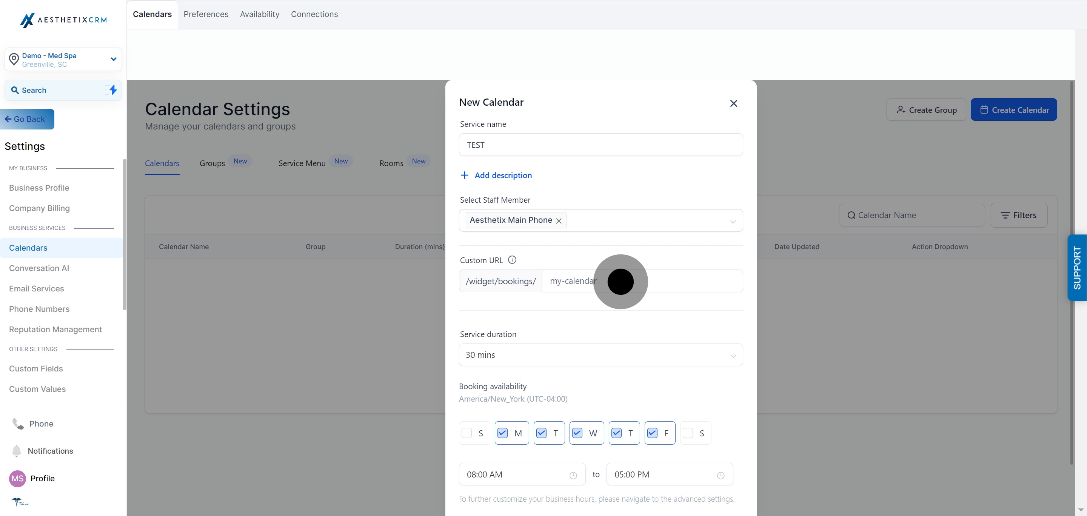The image size is (1087, 516).
Task: Expand the Service duration dropdown
Action: pyautogui.click(x=601, y=355)
